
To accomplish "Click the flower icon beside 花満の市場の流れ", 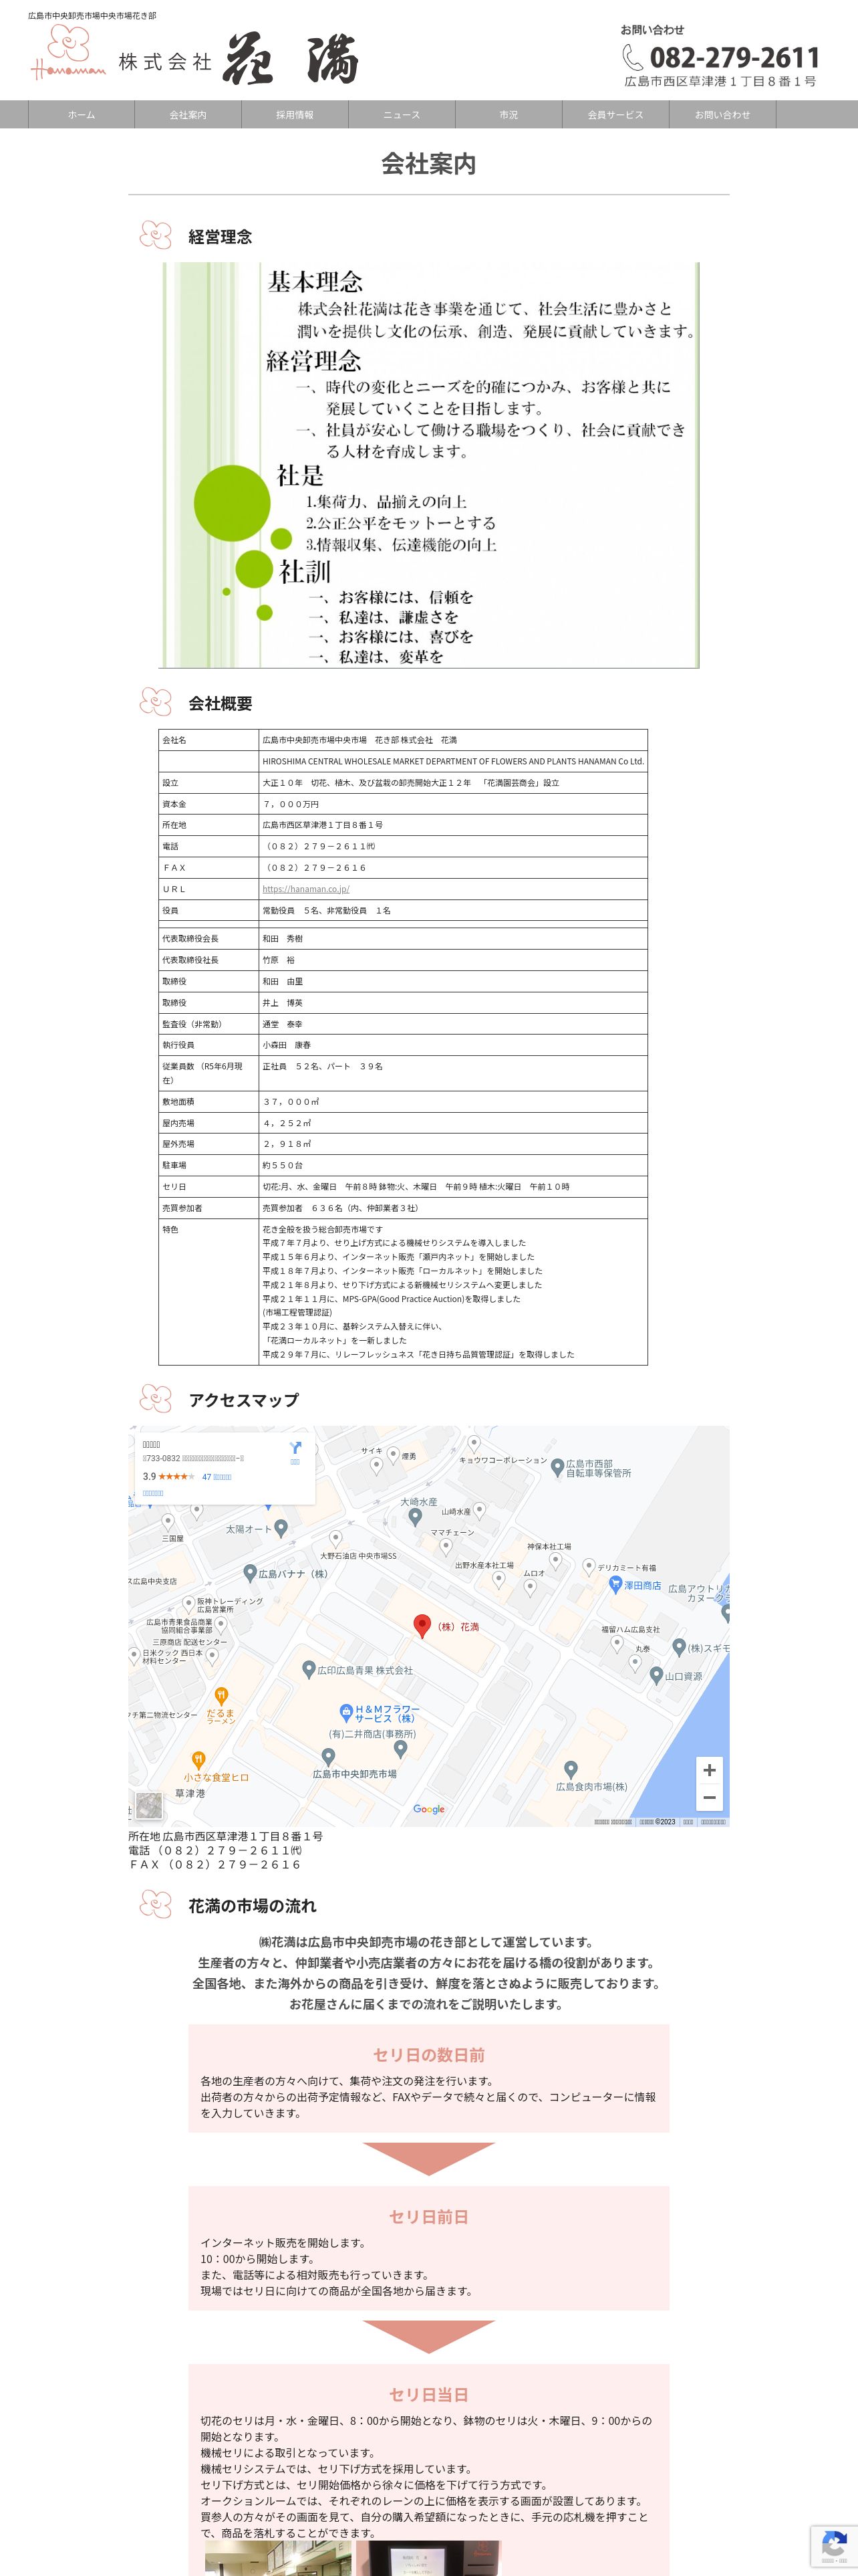I will click(x=156, y=1905).
